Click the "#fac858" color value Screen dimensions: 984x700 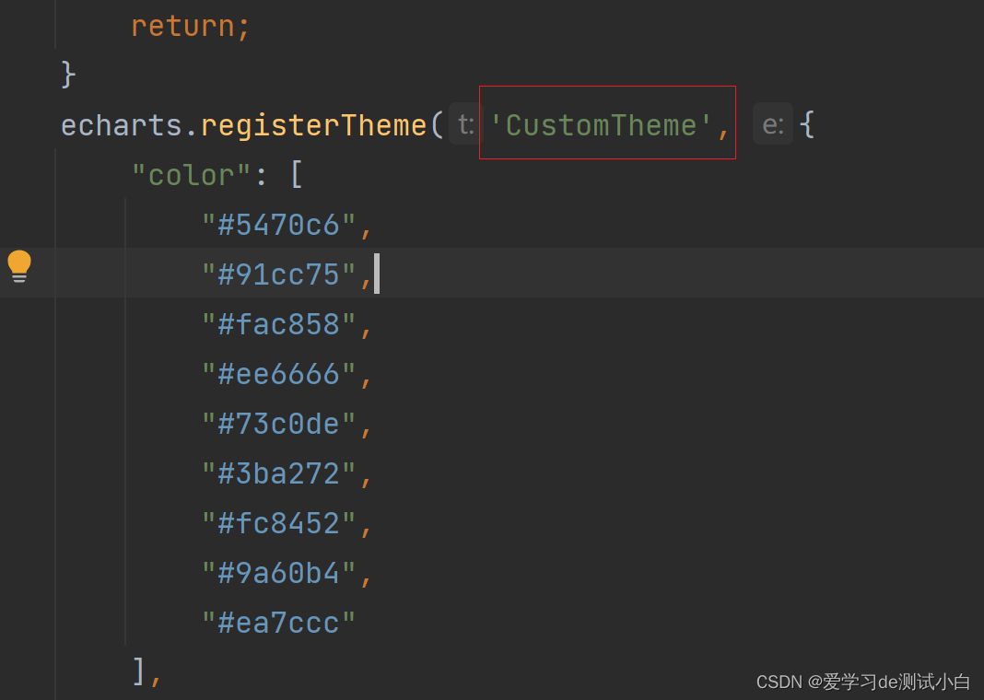pyautogui.click(x=278, y=324)
